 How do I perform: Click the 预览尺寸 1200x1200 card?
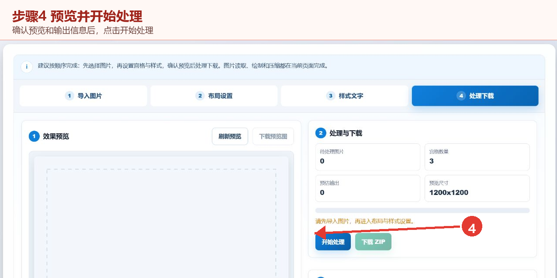pos(477,188)
